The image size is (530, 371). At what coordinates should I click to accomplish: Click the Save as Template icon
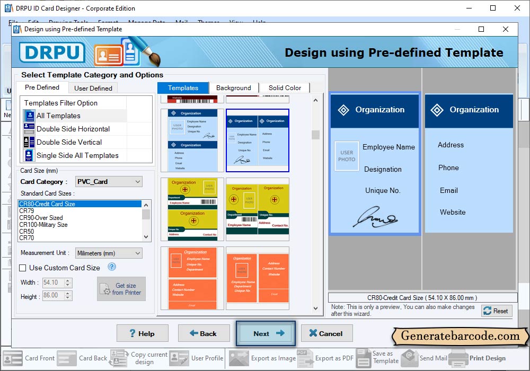point(364,358)
